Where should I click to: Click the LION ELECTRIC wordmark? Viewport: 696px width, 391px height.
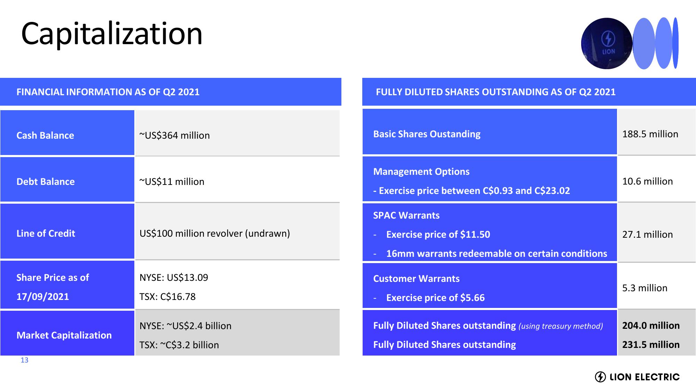coord(644,377)
